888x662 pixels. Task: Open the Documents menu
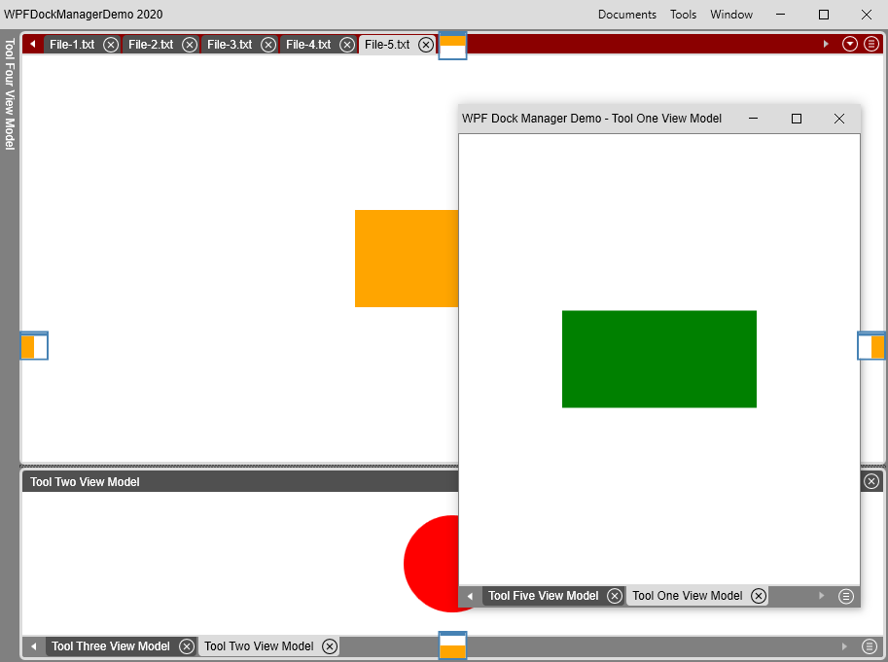(x=627, y=15)
